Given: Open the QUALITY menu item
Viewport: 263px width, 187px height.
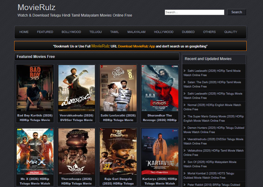Looking at the screenshot, I should [x=231, y=32].
